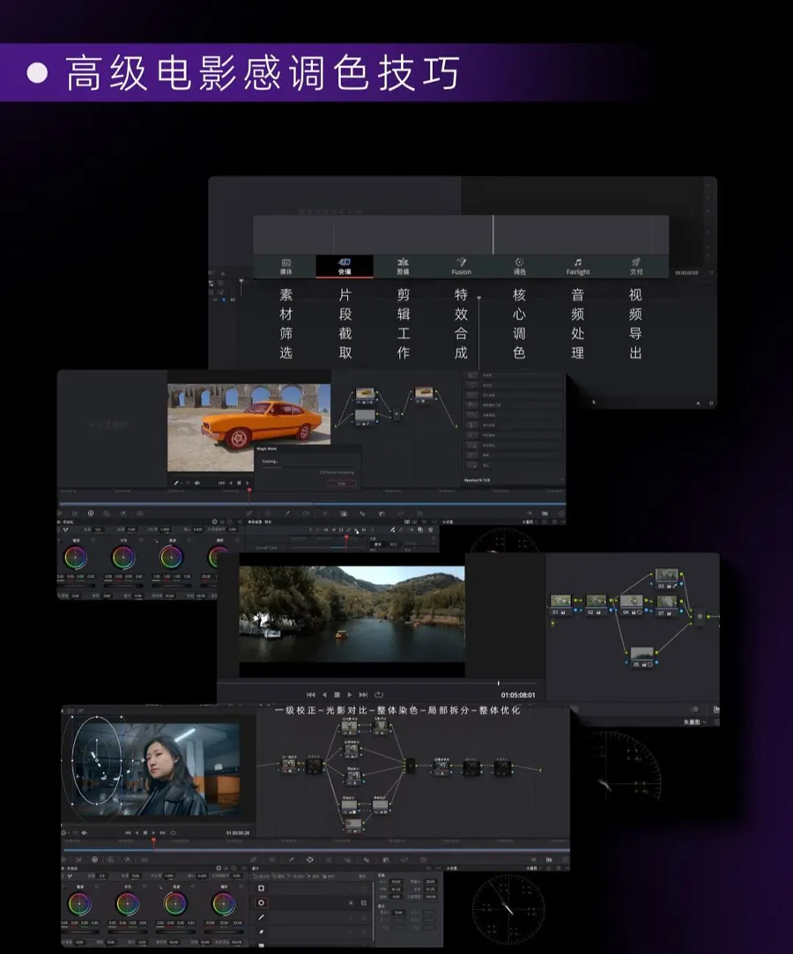Click first color wheel below portrait viewer
This screenshot has height=954, width=793.
coord(79,903)
